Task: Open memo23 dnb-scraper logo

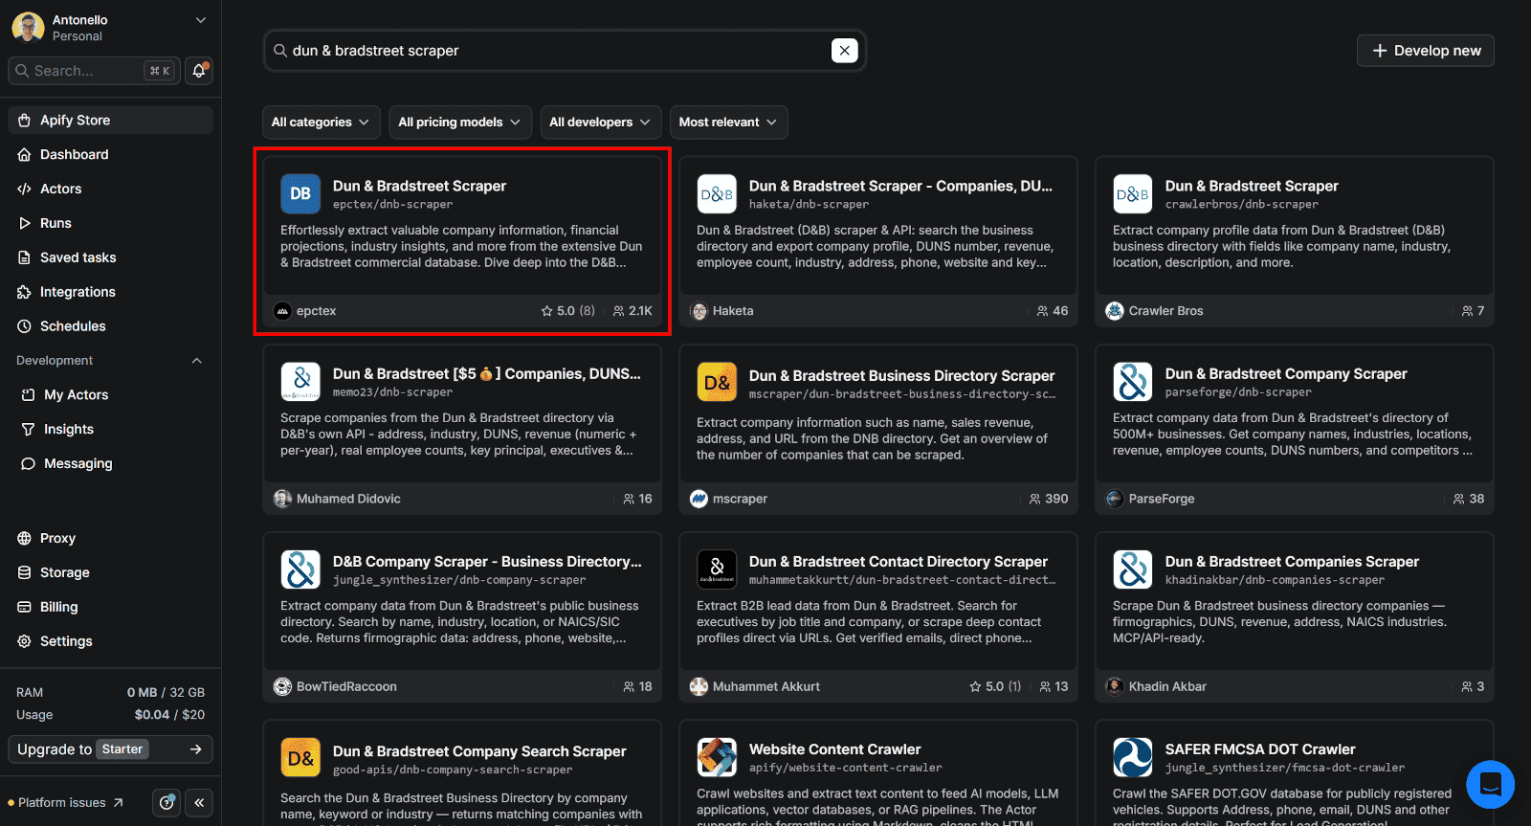Action: pyautogui.click(x=300, y=381)
